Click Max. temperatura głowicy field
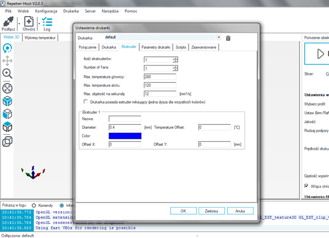 (x=160, y=77)
